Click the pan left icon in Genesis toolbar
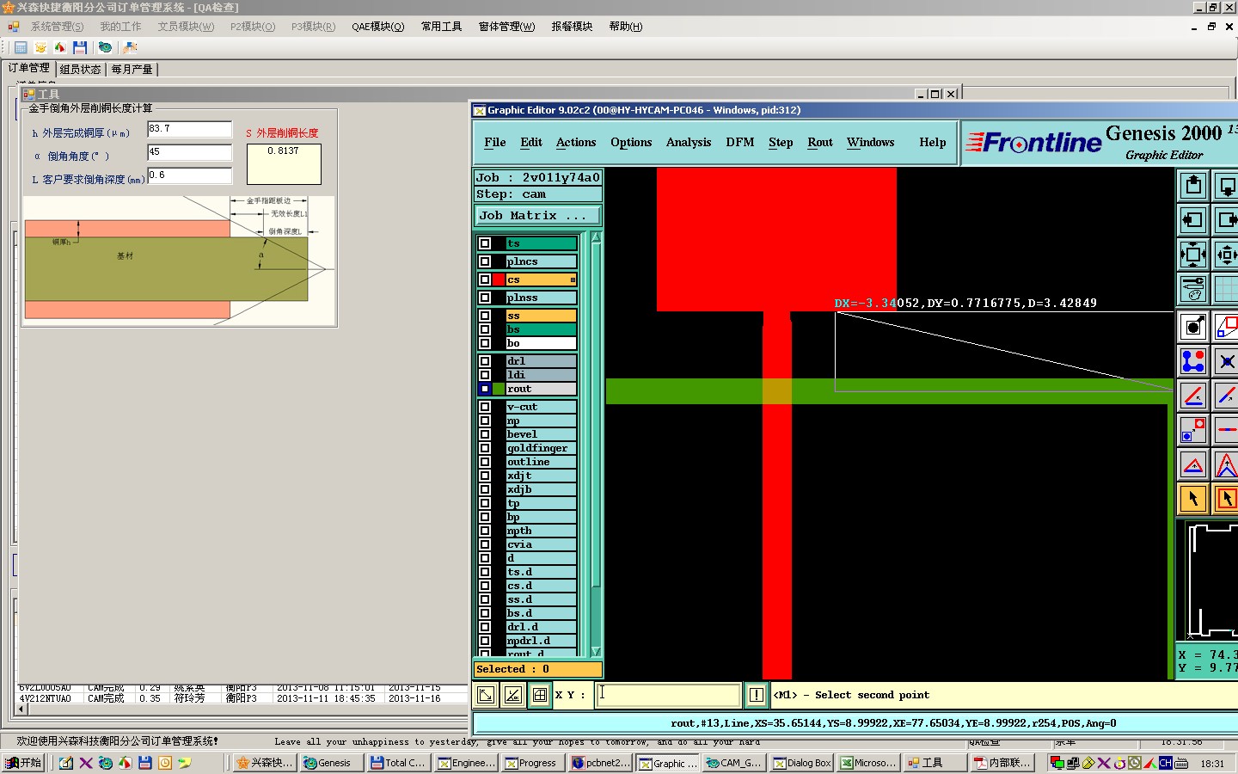 [1192, 220]
